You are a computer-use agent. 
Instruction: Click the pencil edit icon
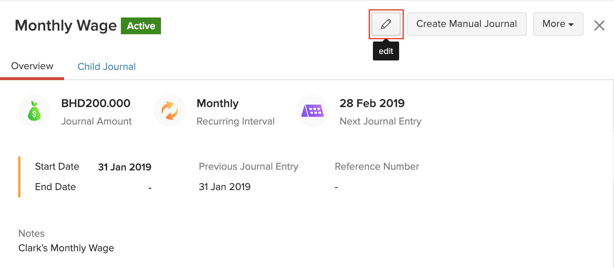[x=386, y=24]
